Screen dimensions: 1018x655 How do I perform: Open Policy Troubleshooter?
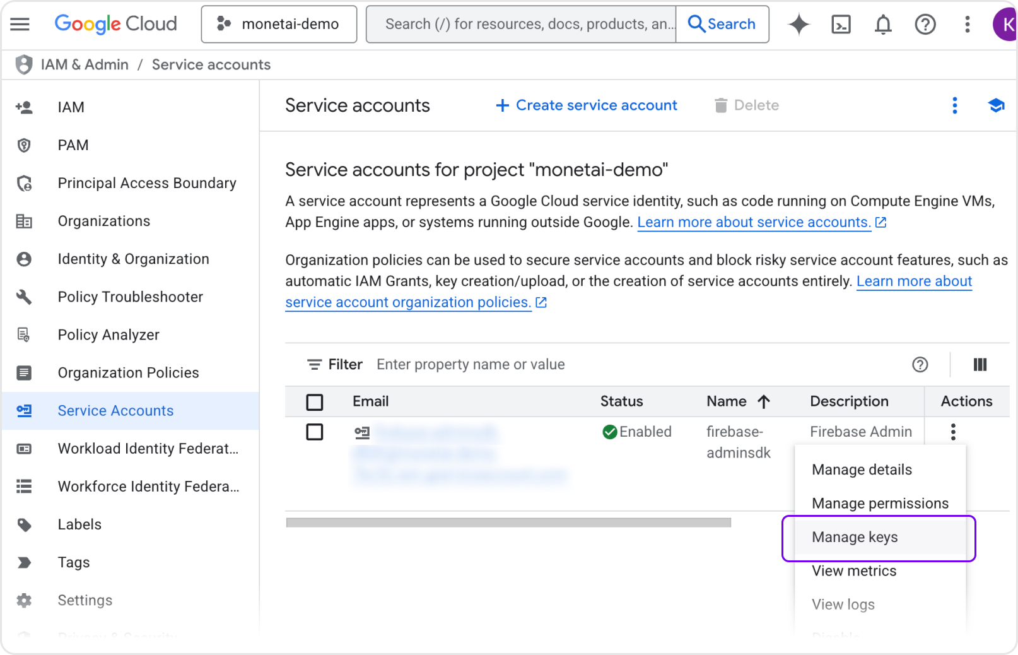131,297
